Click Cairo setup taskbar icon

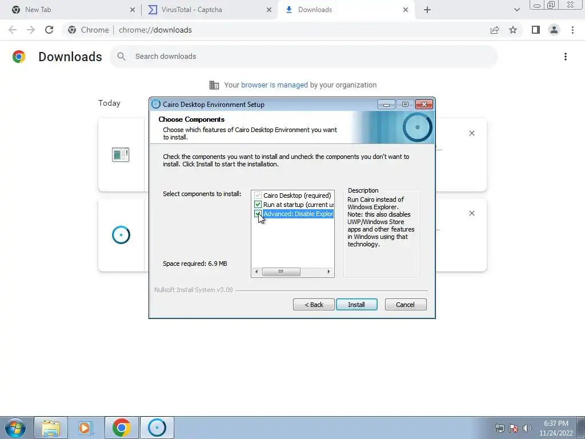click(x=157, y=428)
